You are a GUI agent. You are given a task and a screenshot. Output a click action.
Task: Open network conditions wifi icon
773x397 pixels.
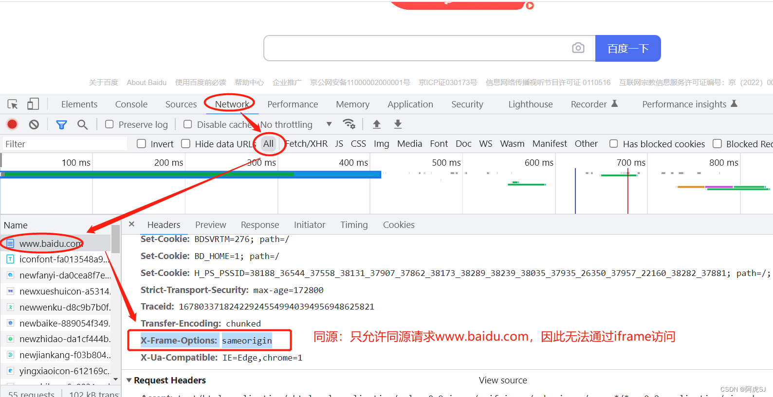click(x=349, y=124)
